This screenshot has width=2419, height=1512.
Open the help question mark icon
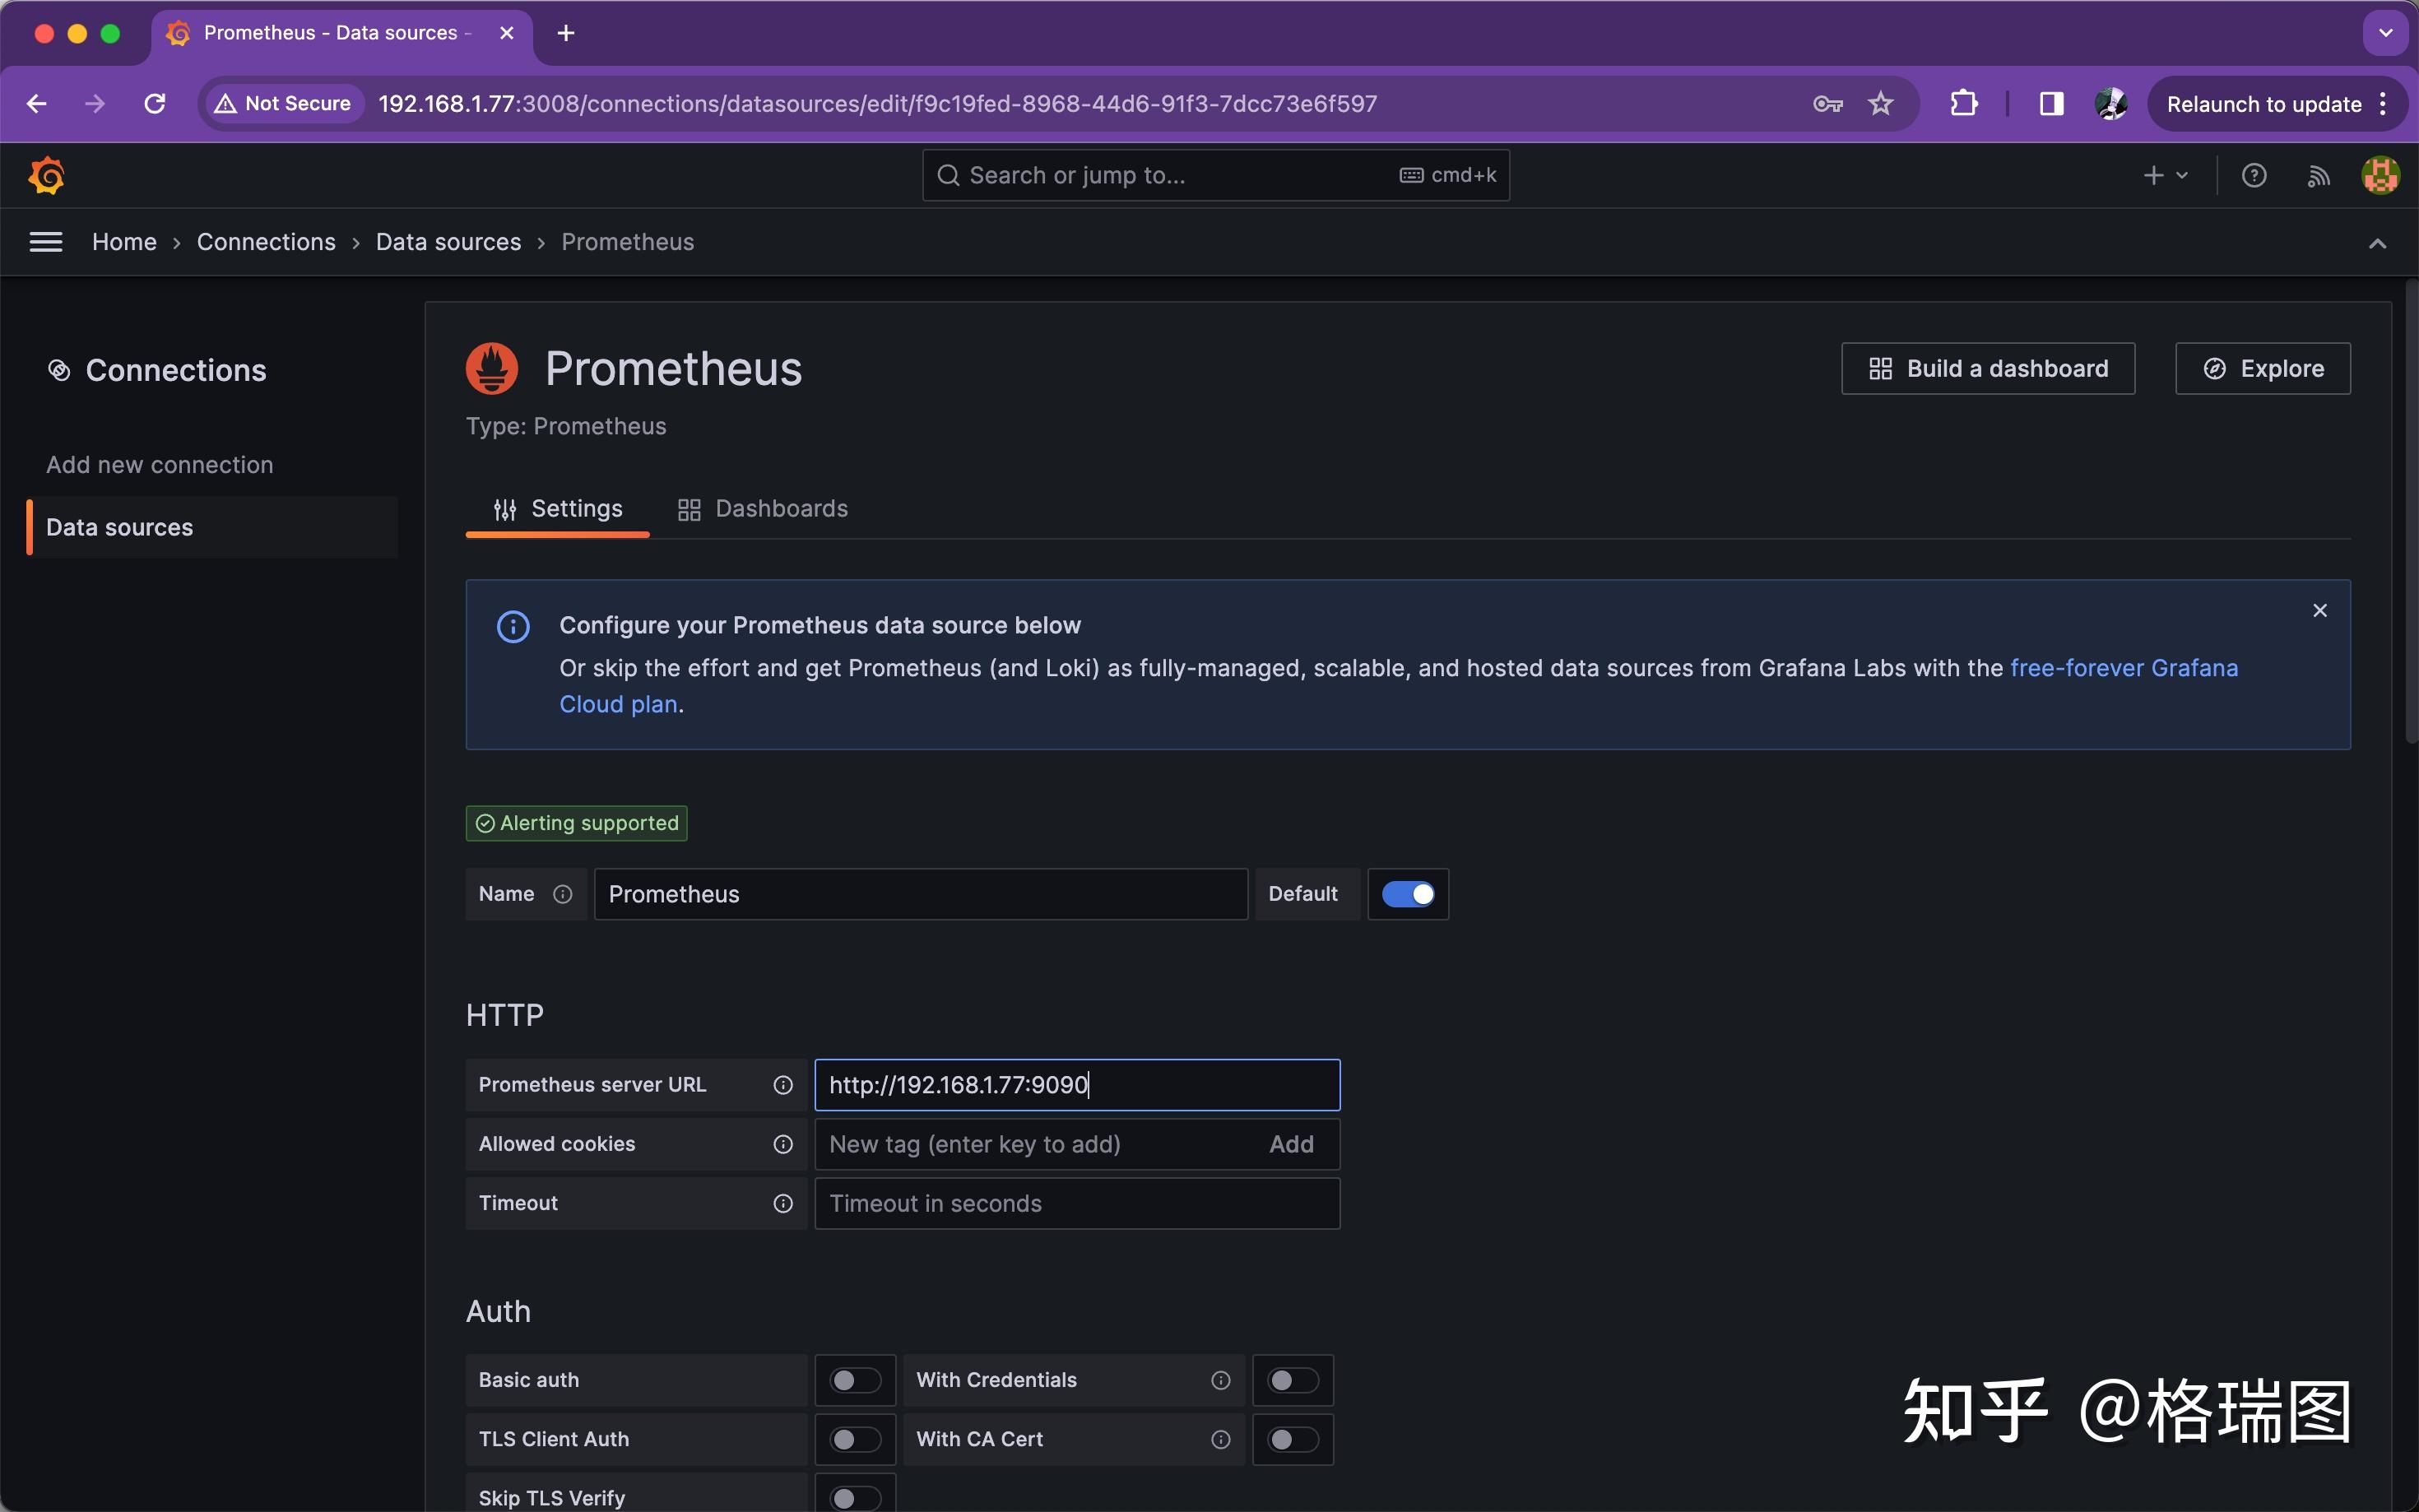click(2253, 176)
